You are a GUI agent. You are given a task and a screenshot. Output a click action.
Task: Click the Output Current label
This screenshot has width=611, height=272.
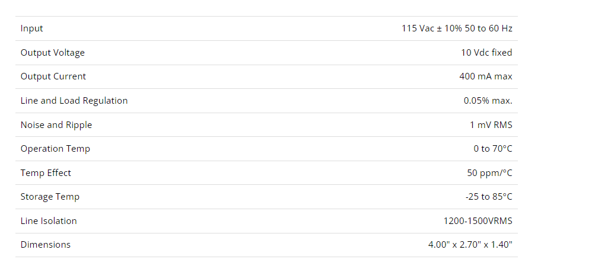[53, 76]
